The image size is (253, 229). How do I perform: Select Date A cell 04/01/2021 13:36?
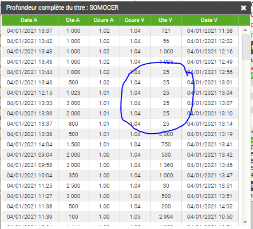(30, 114)
